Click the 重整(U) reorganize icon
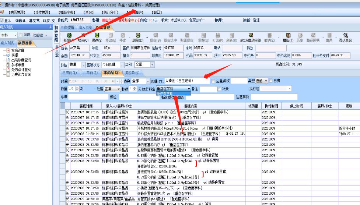Screen dimensions: 360x205 pos(203,35)
